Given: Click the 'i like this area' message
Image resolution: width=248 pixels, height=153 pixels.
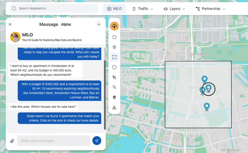Looking at the screenshot, I should tap(43, 107).
